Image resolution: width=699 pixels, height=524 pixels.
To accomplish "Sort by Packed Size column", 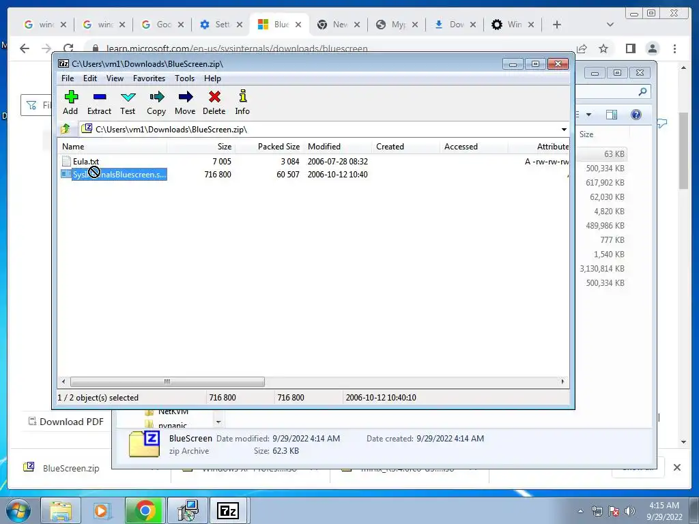I will click(x=269, y=147).
